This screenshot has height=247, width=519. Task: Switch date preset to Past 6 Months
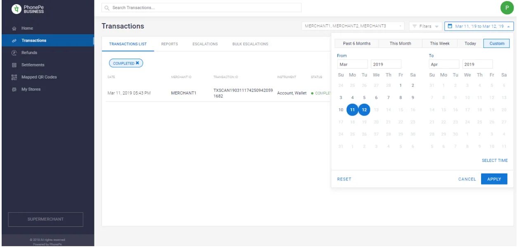356,43
